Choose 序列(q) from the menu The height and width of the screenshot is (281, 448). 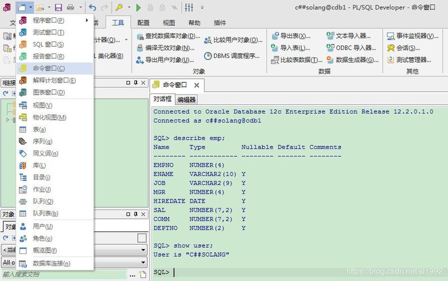click(55, 142)
